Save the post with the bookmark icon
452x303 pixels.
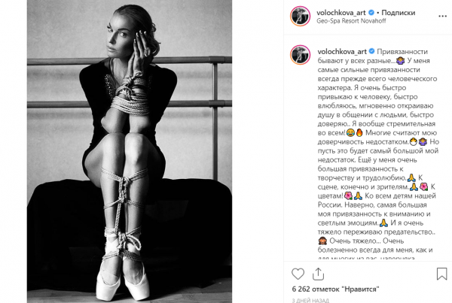(441, 274)
